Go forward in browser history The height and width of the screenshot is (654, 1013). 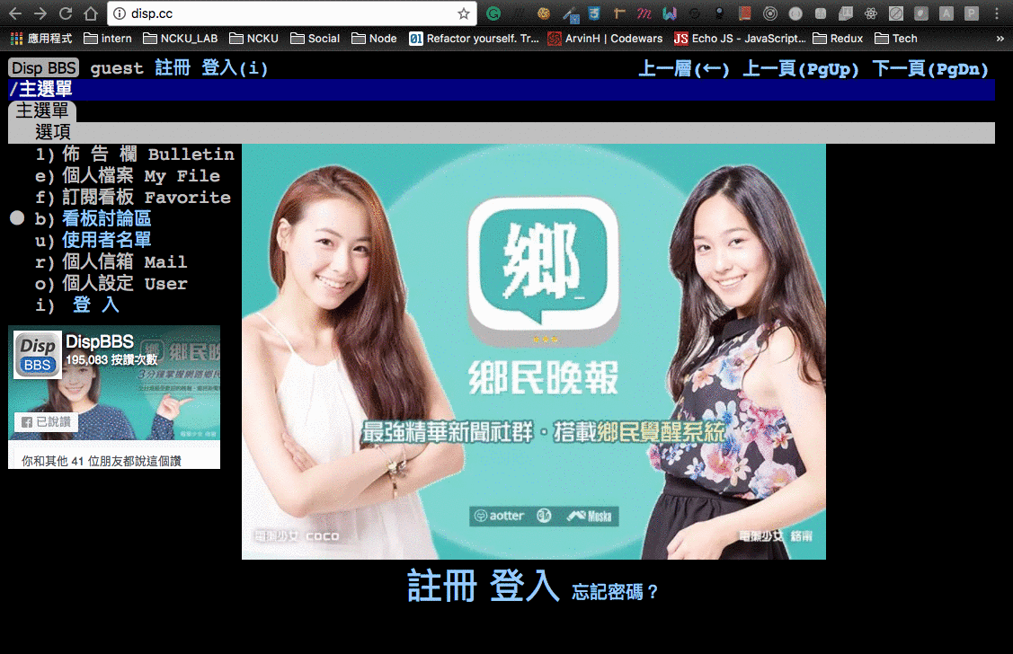[40, 13]
